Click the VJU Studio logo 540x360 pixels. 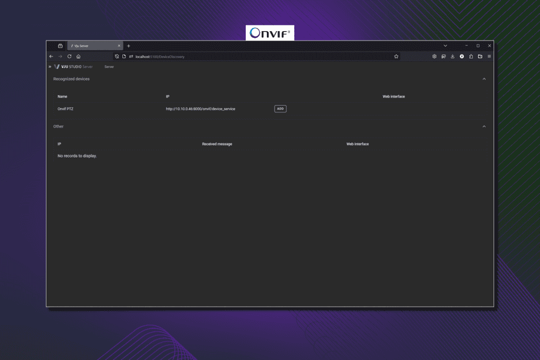(x=73, y=67)
